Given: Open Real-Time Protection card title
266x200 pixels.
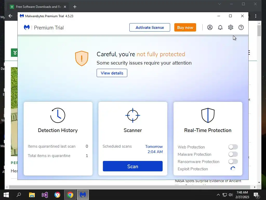Looking at the screenshot, I should pos(208,130).
